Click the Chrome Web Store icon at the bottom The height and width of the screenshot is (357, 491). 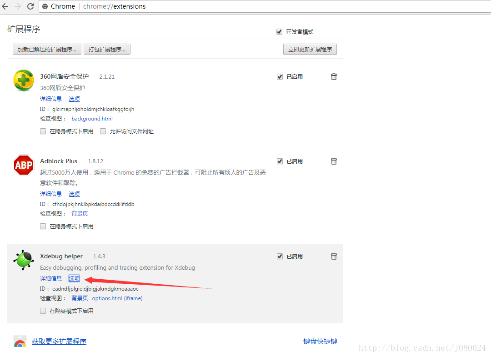[20, 342]
